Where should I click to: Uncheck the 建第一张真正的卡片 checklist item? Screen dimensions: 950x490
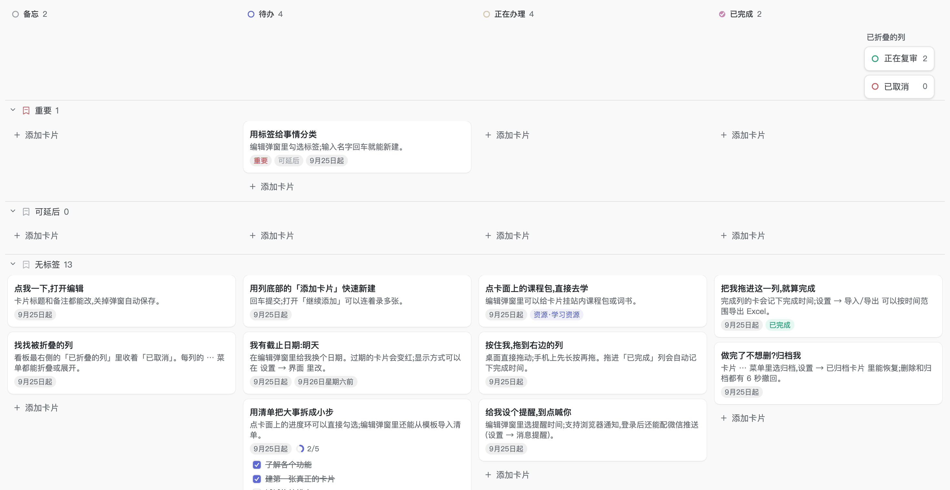[x=257, y=479]
